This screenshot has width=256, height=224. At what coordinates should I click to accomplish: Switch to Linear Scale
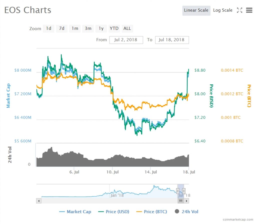coord(196,10)
